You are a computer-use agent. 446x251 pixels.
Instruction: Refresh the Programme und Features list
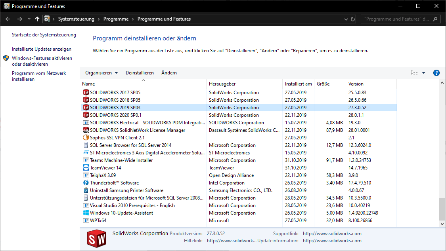point(353,19)
